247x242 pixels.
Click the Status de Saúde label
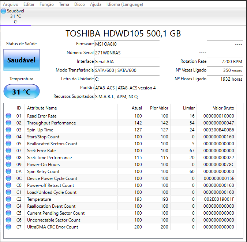point(22,44)
